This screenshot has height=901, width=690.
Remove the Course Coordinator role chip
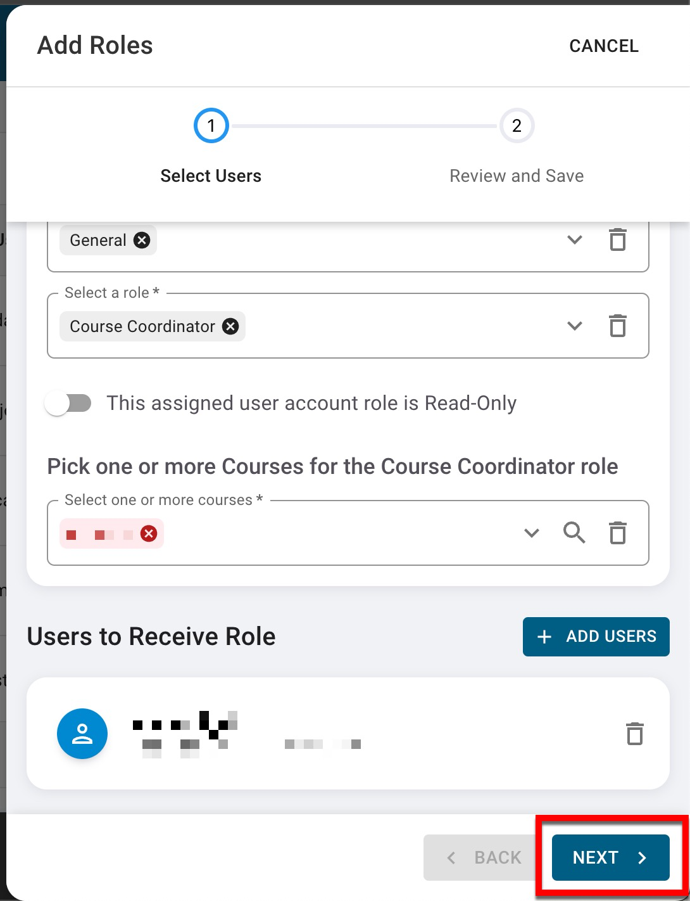[230, 326]
